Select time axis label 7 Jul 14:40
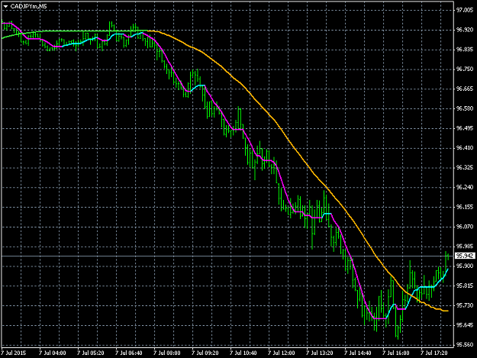This screenshot has height=358, width=477. pos(358,353)
